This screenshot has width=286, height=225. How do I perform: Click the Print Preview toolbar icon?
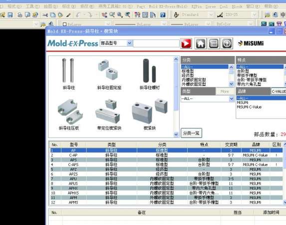tap(27, 14)
